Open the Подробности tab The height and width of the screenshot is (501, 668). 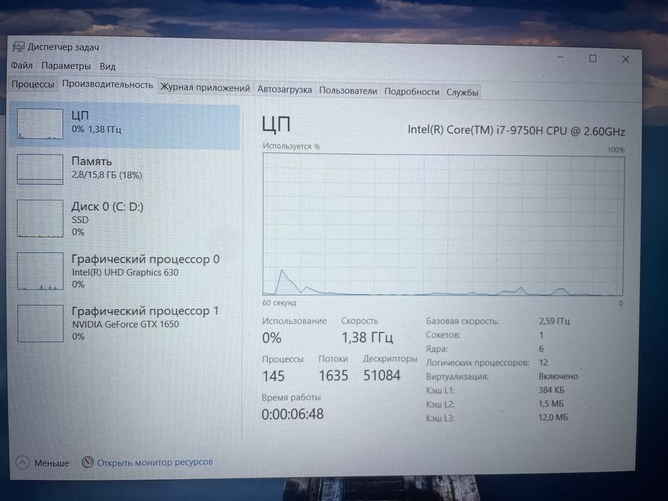tap(412, 92)
